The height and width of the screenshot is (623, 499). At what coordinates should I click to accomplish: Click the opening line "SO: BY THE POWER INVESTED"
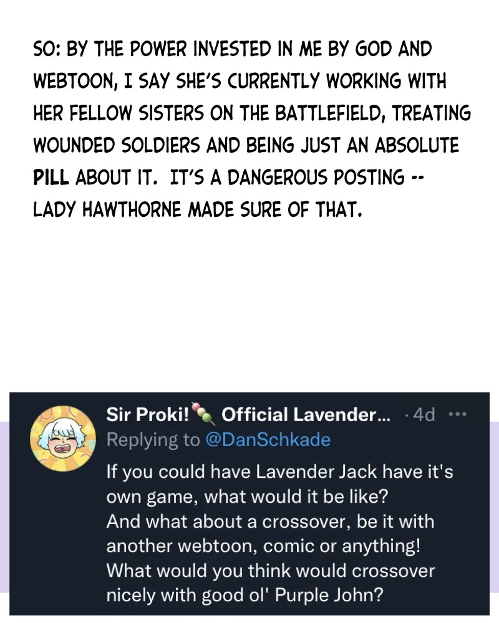(233, 49)
